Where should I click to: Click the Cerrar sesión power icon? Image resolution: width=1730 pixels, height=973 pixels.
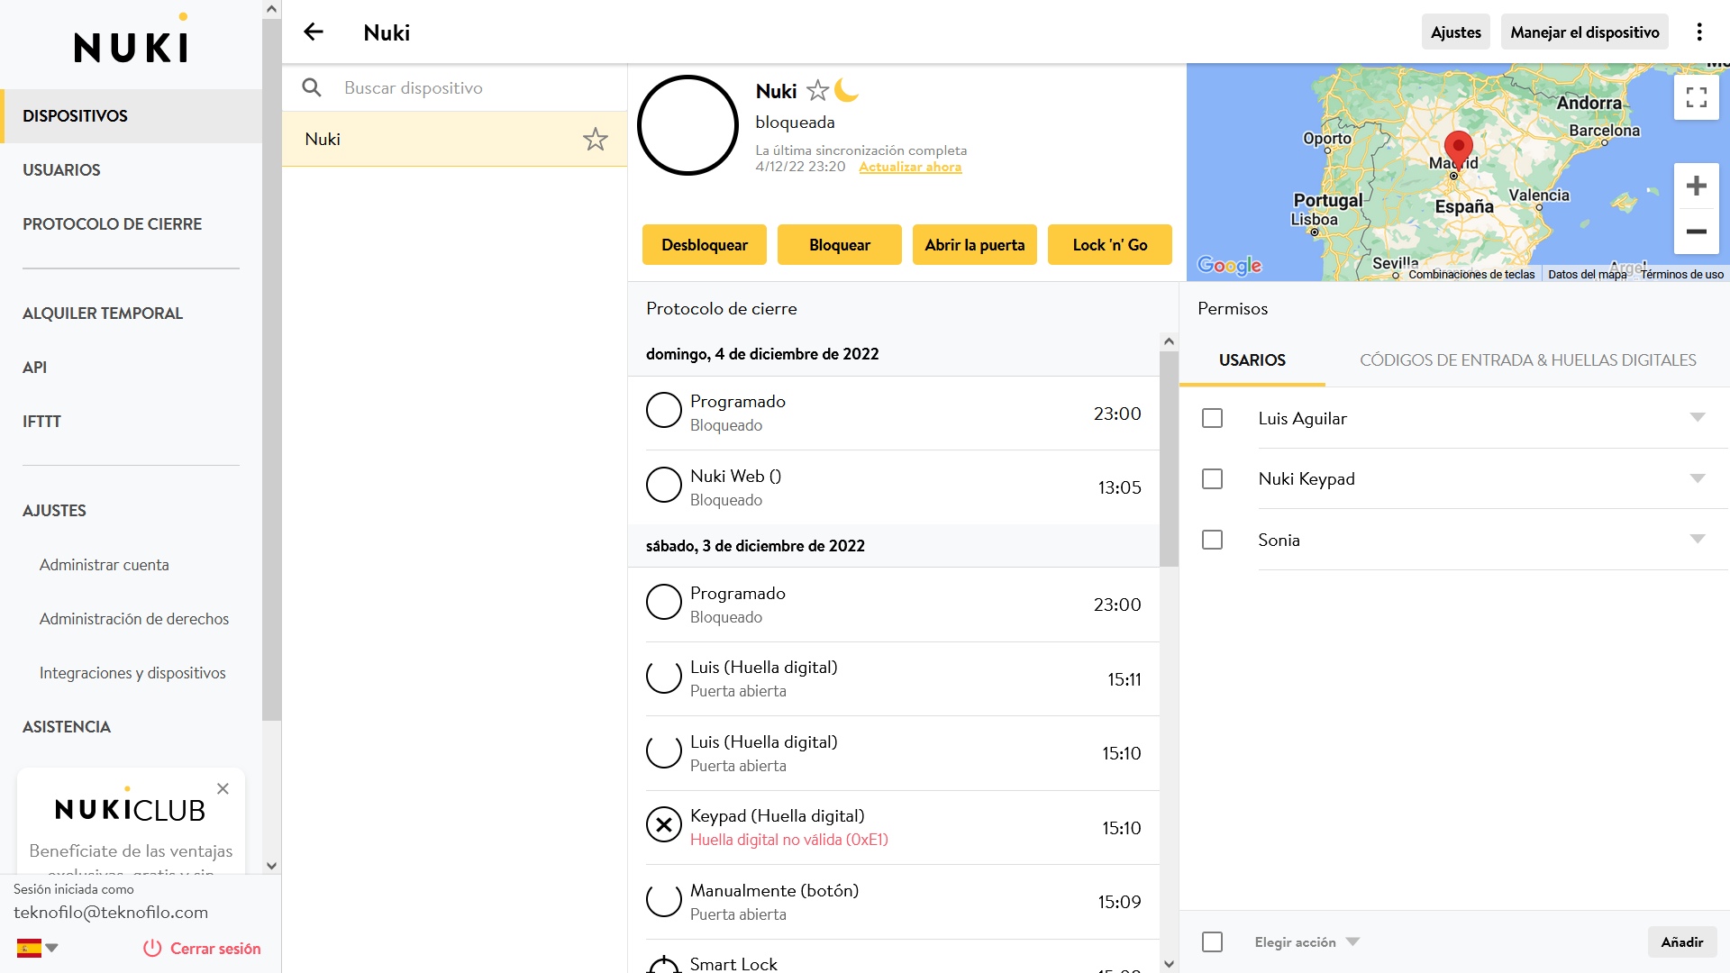coord(152,949)
